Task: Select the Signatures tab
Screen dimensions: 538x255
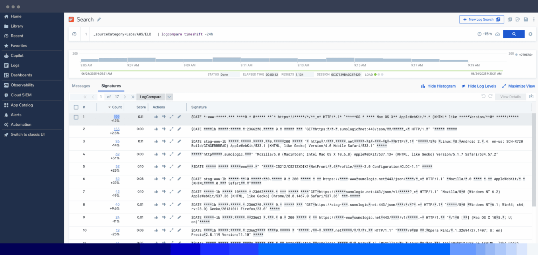Action: [x=111, y=86]
